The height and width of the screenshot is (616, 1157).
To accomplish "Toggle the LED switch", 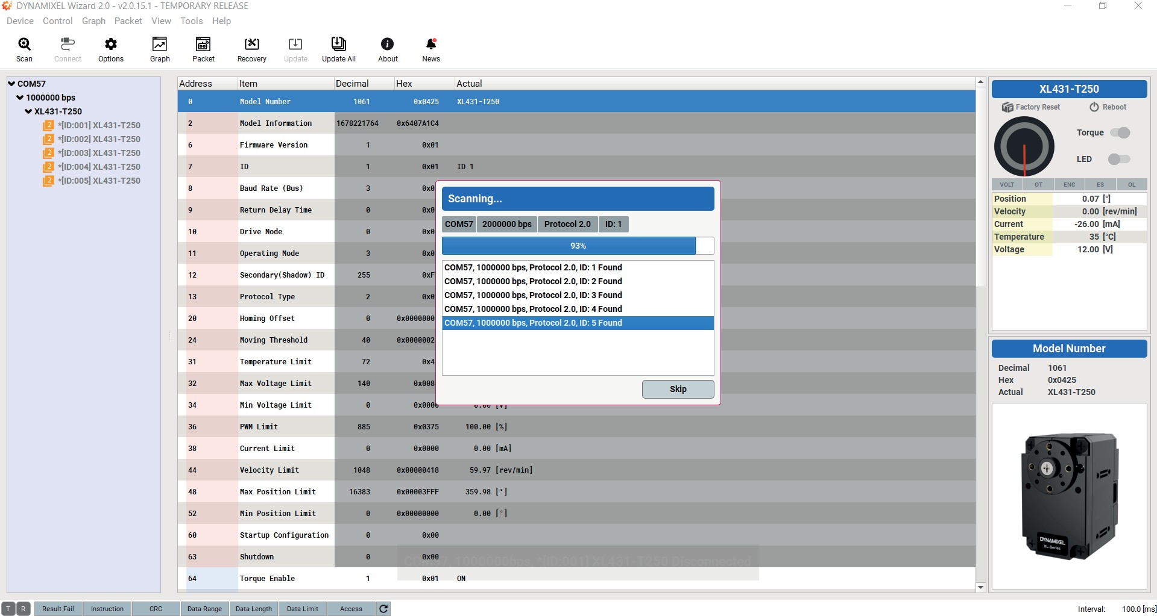I will click(x=1119, y=159).
